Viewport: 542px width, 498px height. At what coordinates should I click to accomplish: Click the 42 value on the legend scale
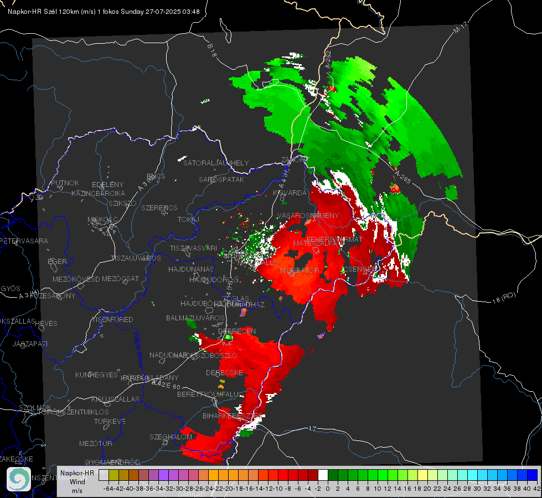click(x=537, y=489)
